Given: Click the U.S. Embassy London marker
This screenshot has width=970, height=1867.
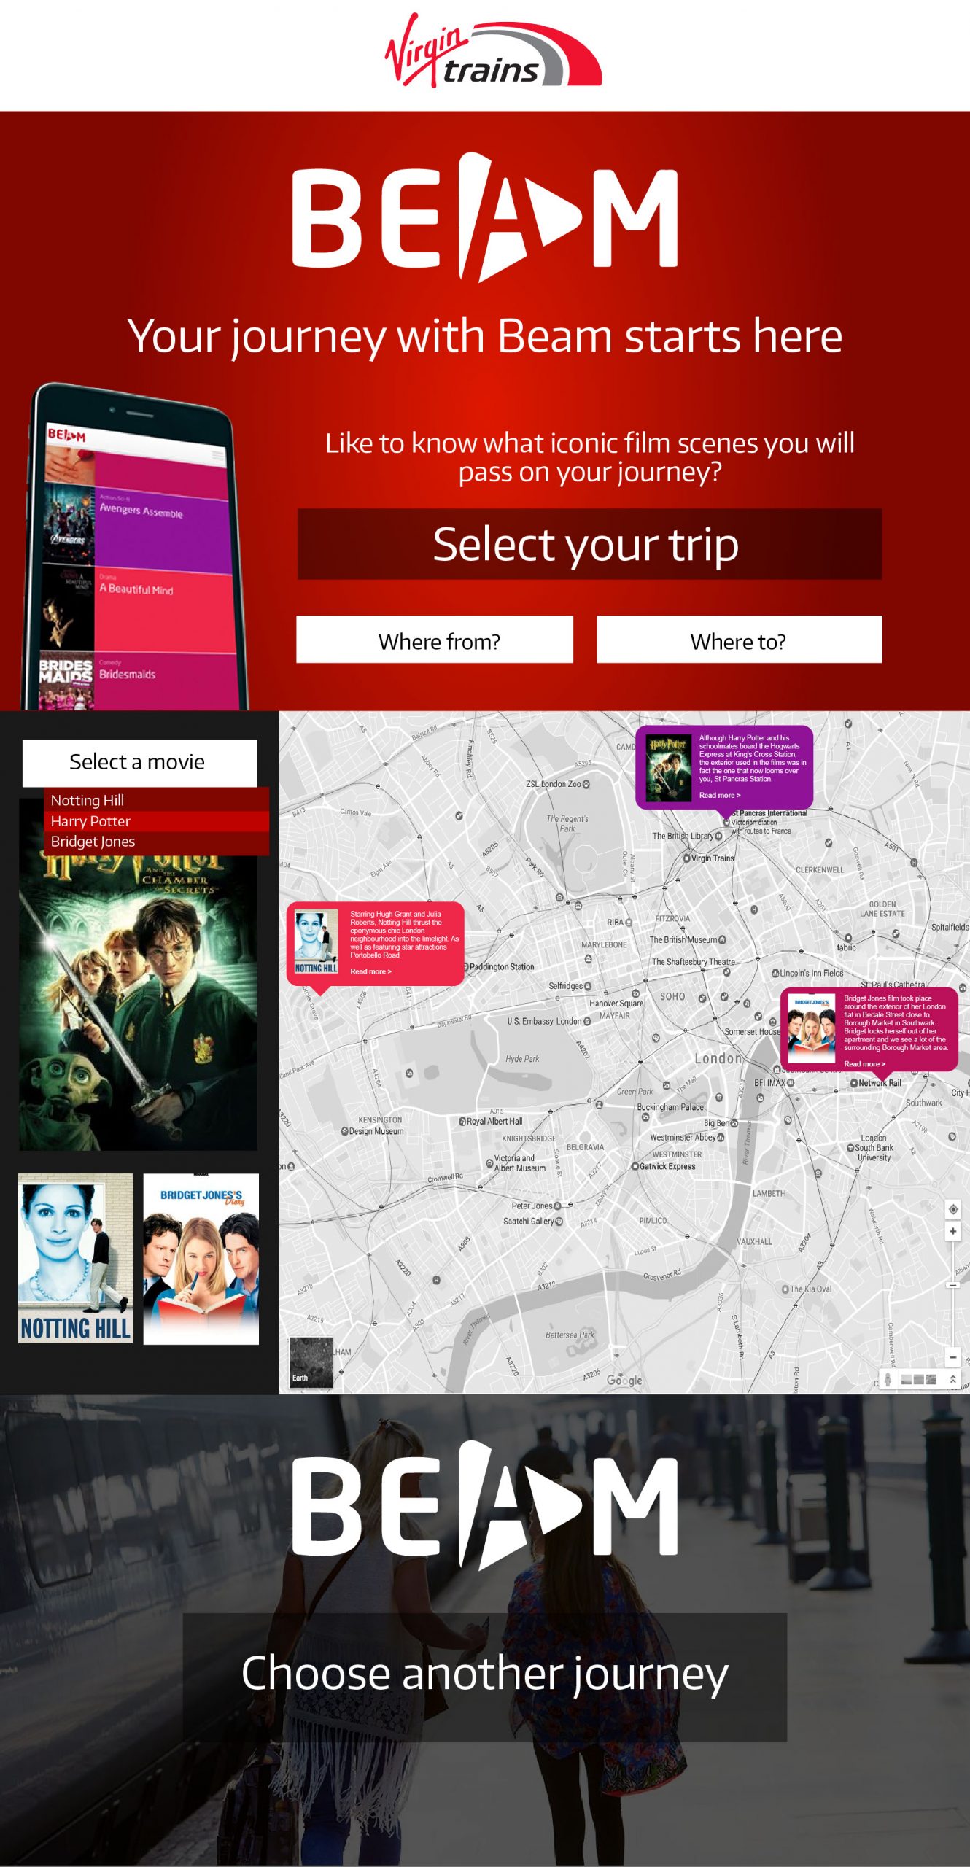Looking at the screenshot, I should 587,1021.
